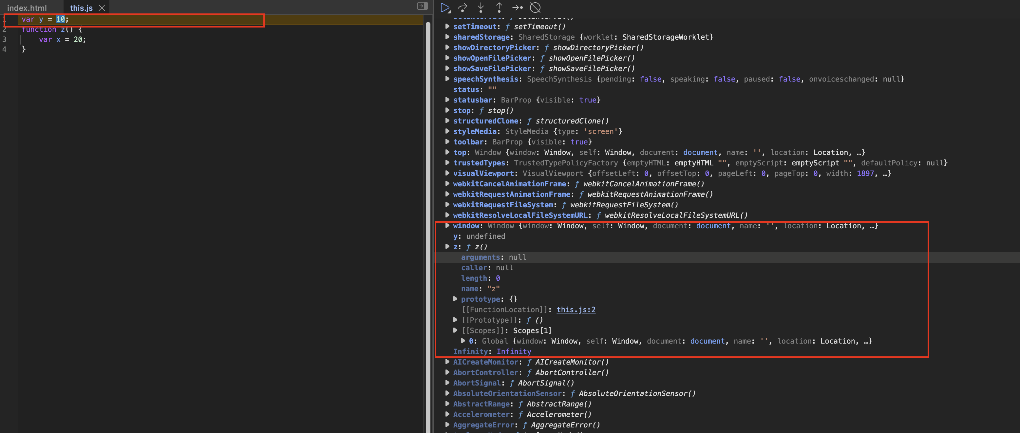Screen dimensions: 1020x433
Task: Collapse the z function entry
Action: 447,247
